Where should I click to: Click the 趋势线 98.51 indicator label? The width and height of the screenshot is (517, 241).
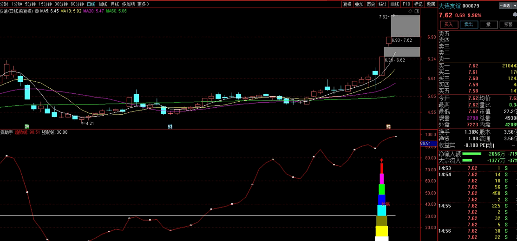coord(27,132)
